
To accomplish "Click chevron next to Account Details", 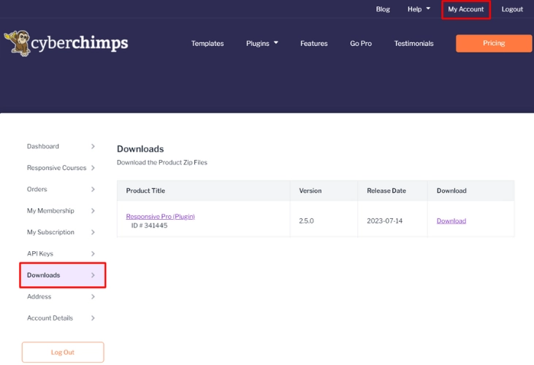I will pyautogui.click(x=93, y=318).
